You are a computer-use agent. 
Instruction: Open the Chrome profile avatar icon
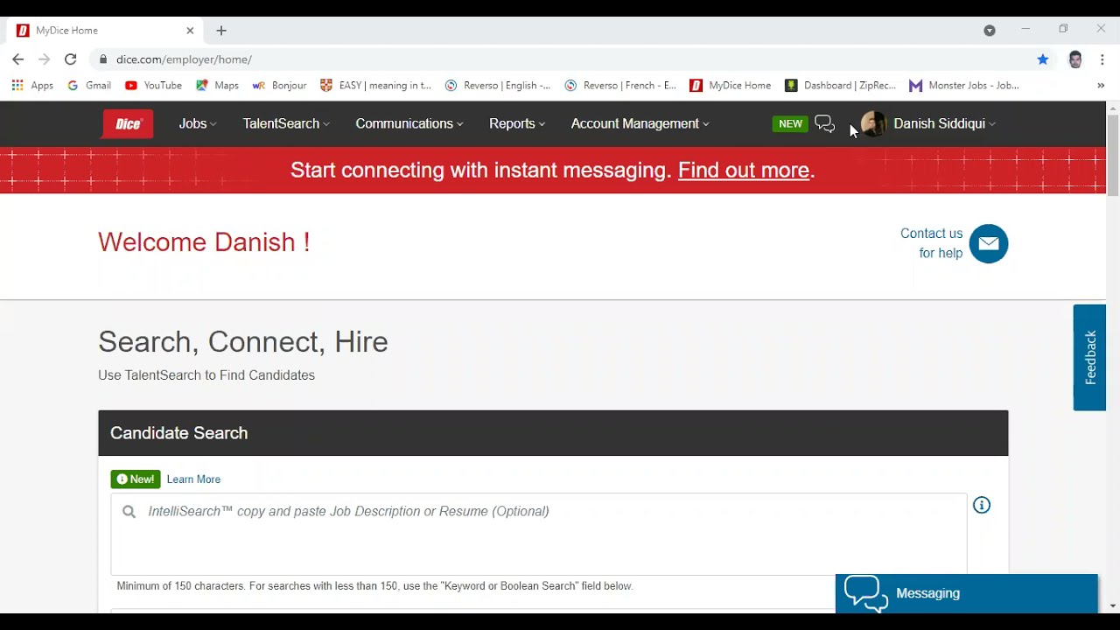1075,59
